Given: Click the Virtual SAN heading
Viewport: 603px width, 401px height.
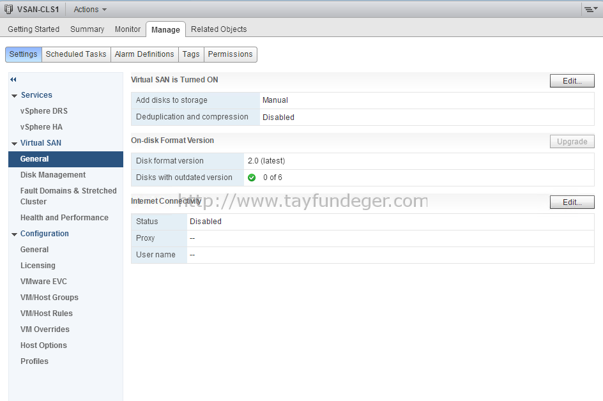Looking at the screenshot, I should click(41, 143).
